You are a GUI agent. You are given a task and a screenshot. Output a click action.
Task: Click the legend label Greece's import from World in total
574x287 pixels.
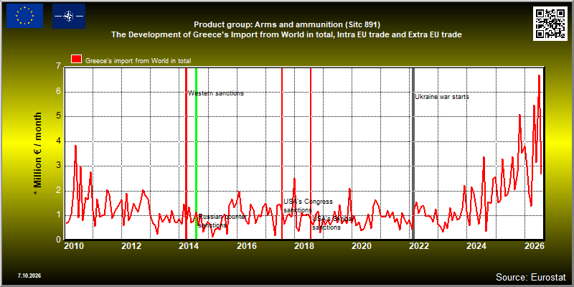(138, 61)
